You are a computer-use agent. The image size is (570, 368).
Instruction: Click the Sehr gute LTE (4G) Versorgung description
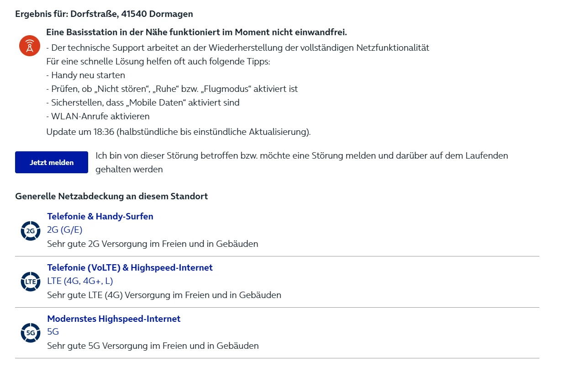coord(164,295)
